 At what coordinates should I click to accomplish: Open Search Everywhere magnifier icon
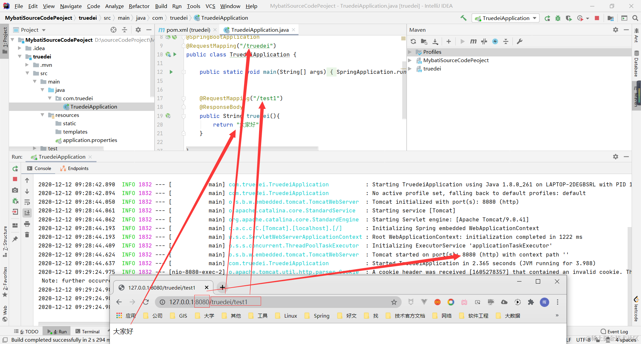(x=635, y=18)
